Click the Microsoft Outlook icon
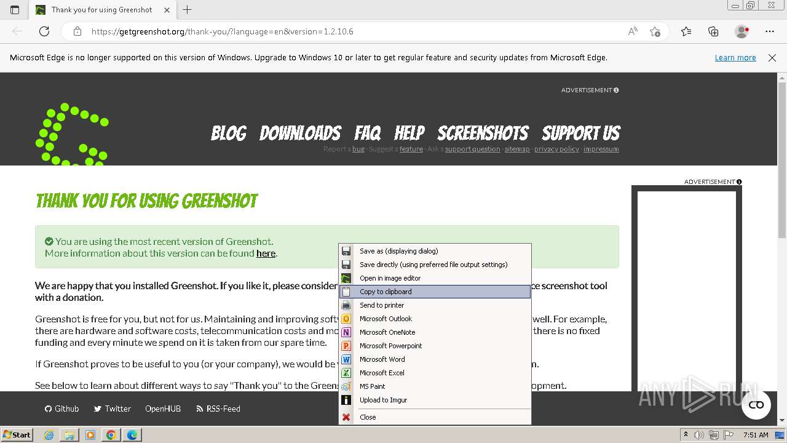Viewport: 787px width, 443px height. point(346,319)
